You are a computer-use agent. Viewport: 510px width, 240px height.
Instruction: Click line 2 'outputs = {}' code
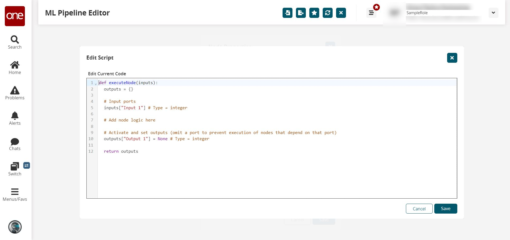[x=119, y=89]
